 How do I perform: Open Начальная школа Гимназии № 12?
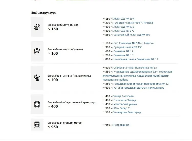[x=136, y=59]
